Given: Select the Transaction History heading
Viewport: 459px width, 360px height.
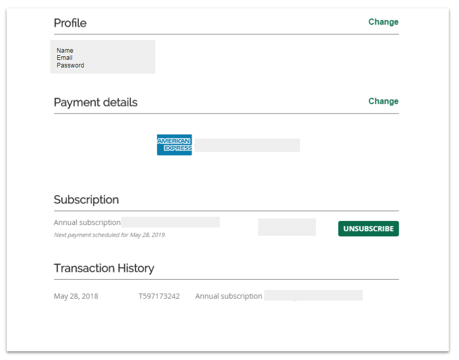Looking at the screenshot, I should click(104, 268).
